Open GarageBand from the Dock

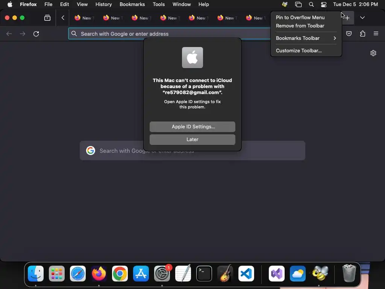[225, 274]
